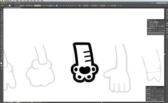
Task: Select the Pen tool
Action: 2,18
